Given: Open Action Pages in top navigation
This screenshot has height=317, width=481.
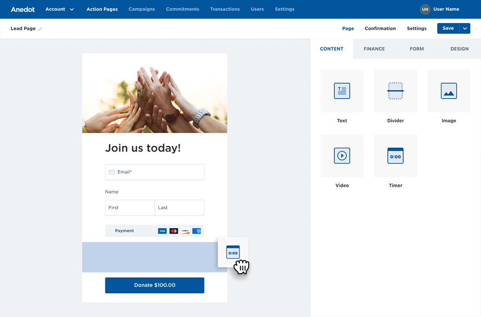Looking at the screenshot, I should tap(102, 9).
